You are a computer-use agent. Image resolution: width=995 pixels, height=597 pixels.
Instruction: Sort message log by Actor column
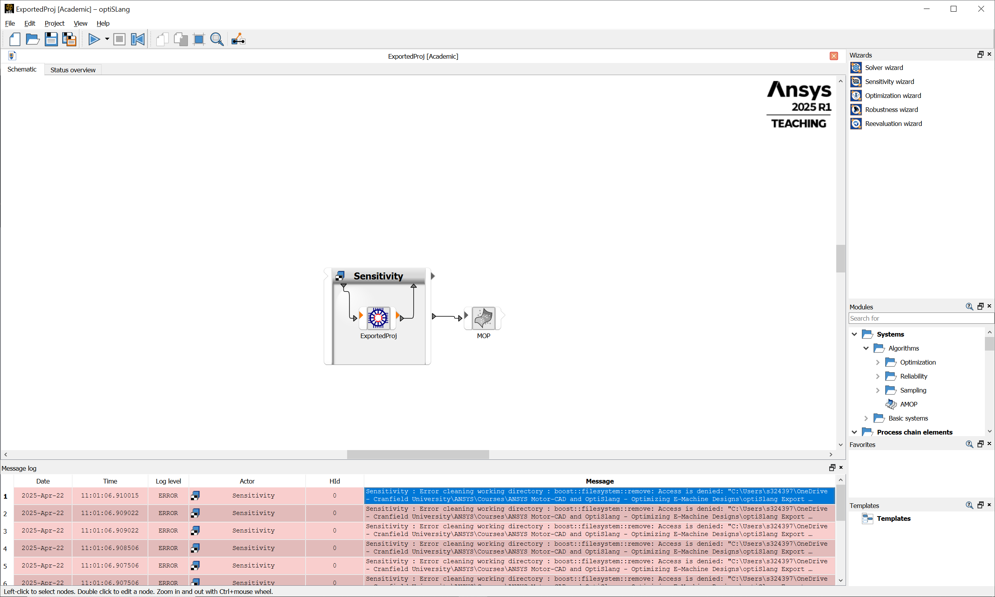pos(247,481)
